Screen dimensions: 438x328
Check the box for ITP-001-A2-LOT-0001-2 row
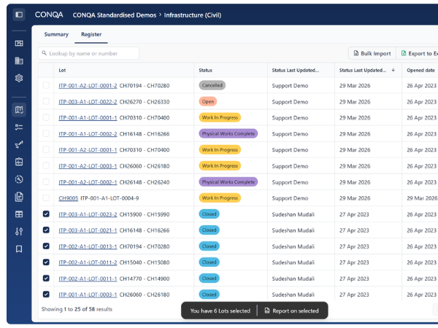[47, 85]
